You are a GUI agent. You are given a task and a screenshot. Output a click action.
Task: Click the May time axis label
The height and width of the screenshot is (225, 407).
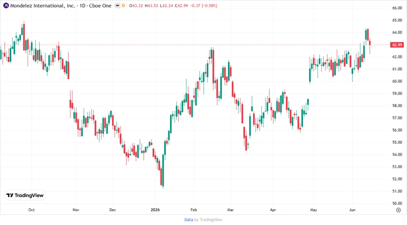(313, 210)
